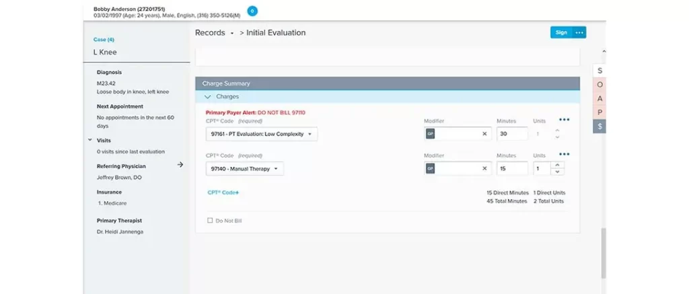This screenshot has width=689, height=294.
Task: Open the 97140 Manual Therapy CPT dropdown
Action: coord(245,169)
